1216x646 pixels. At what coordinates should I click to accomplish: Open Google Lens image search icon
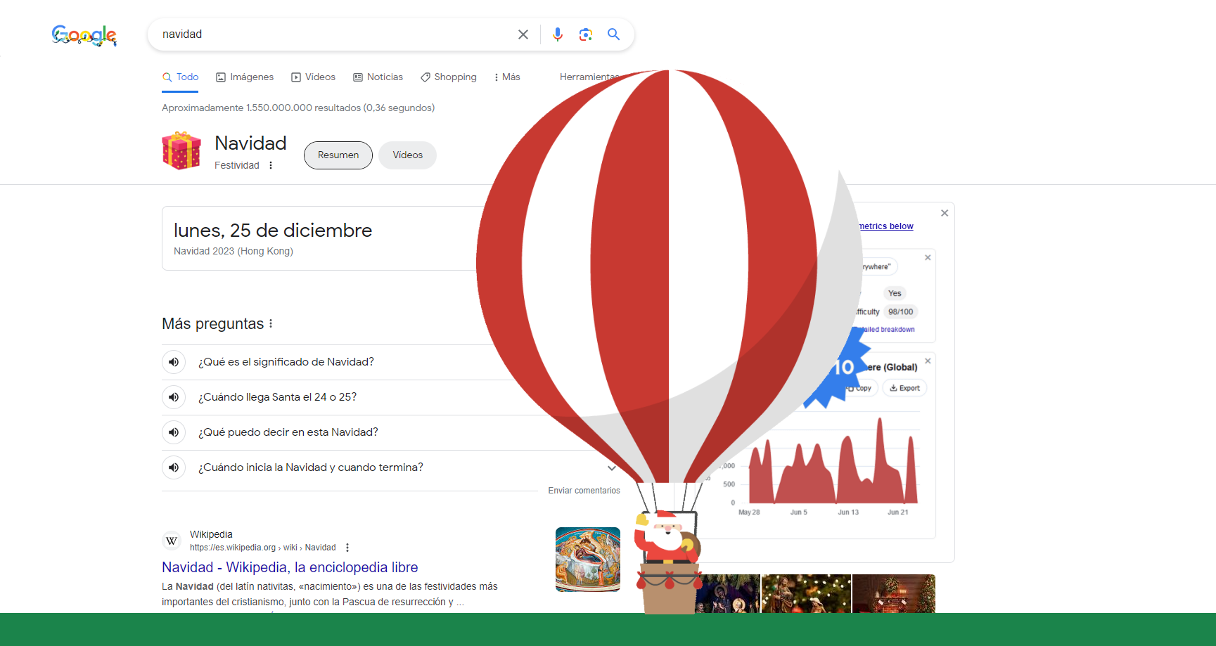585,34
